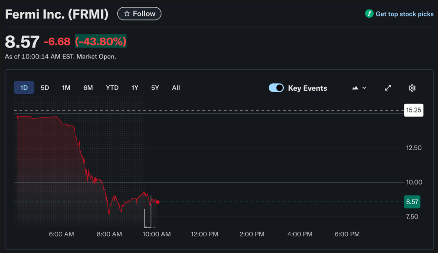Follow Fermi Inc. stock
This screenshot has height=253, width=438.
click(x=139, y=14)
